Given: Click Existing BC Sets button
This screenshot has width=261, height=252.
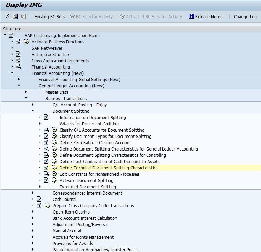Looking at the screenshot, I should (50, 17).
